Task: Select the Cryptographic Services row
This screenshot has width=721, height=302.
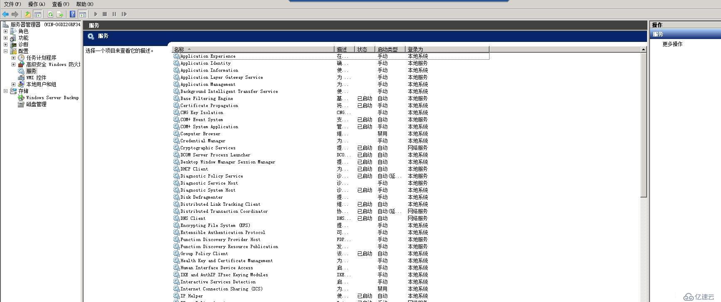Action: click(x=331, y=148)
